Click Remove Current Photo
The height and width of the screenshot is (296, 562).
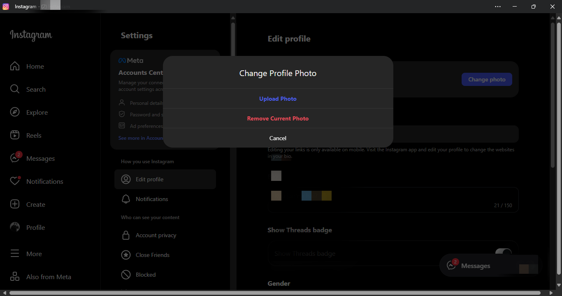[x=278, y=118]
